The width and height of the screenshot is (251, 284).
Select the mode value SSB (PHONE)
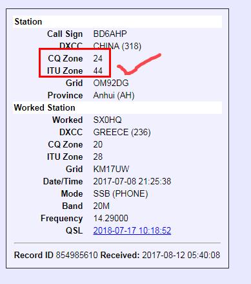point(121,193)
